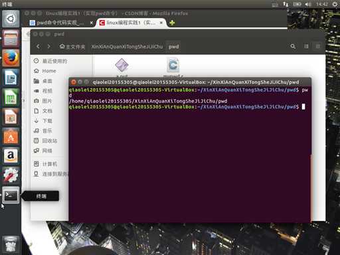Open the network indicator in the top bar

click(x=286, y=4)
